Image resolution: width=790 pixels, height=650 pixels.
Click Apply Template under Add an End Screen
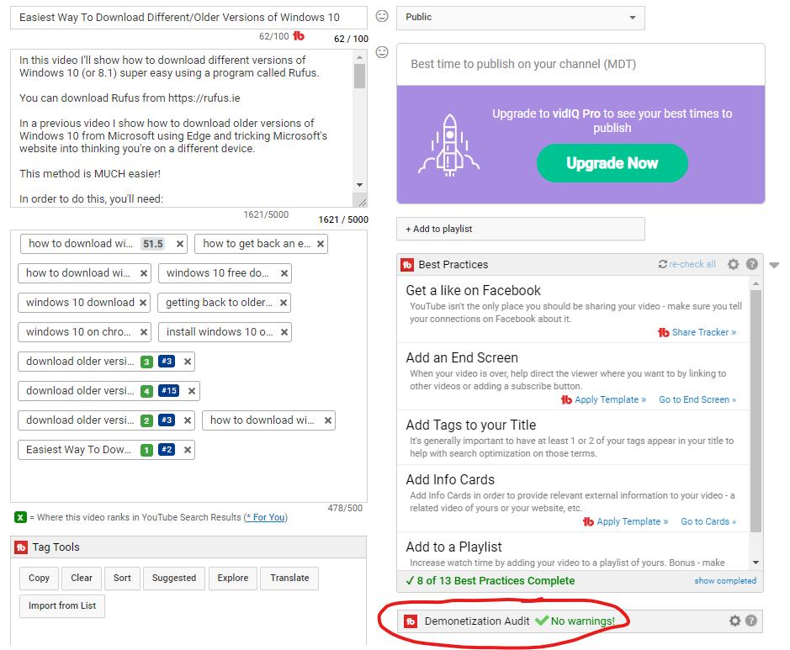click(x=610, y=399)
